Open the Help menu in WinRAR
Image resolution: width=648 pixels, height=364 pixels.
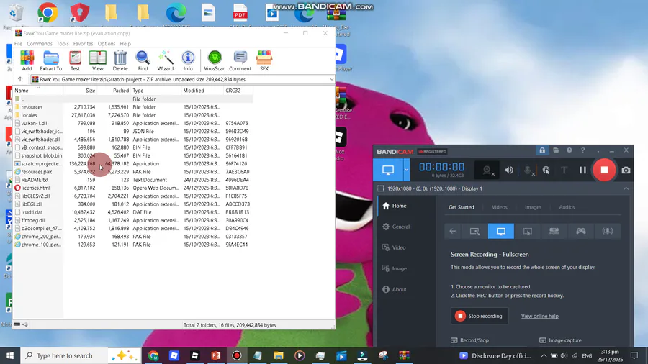pos(125,44)
